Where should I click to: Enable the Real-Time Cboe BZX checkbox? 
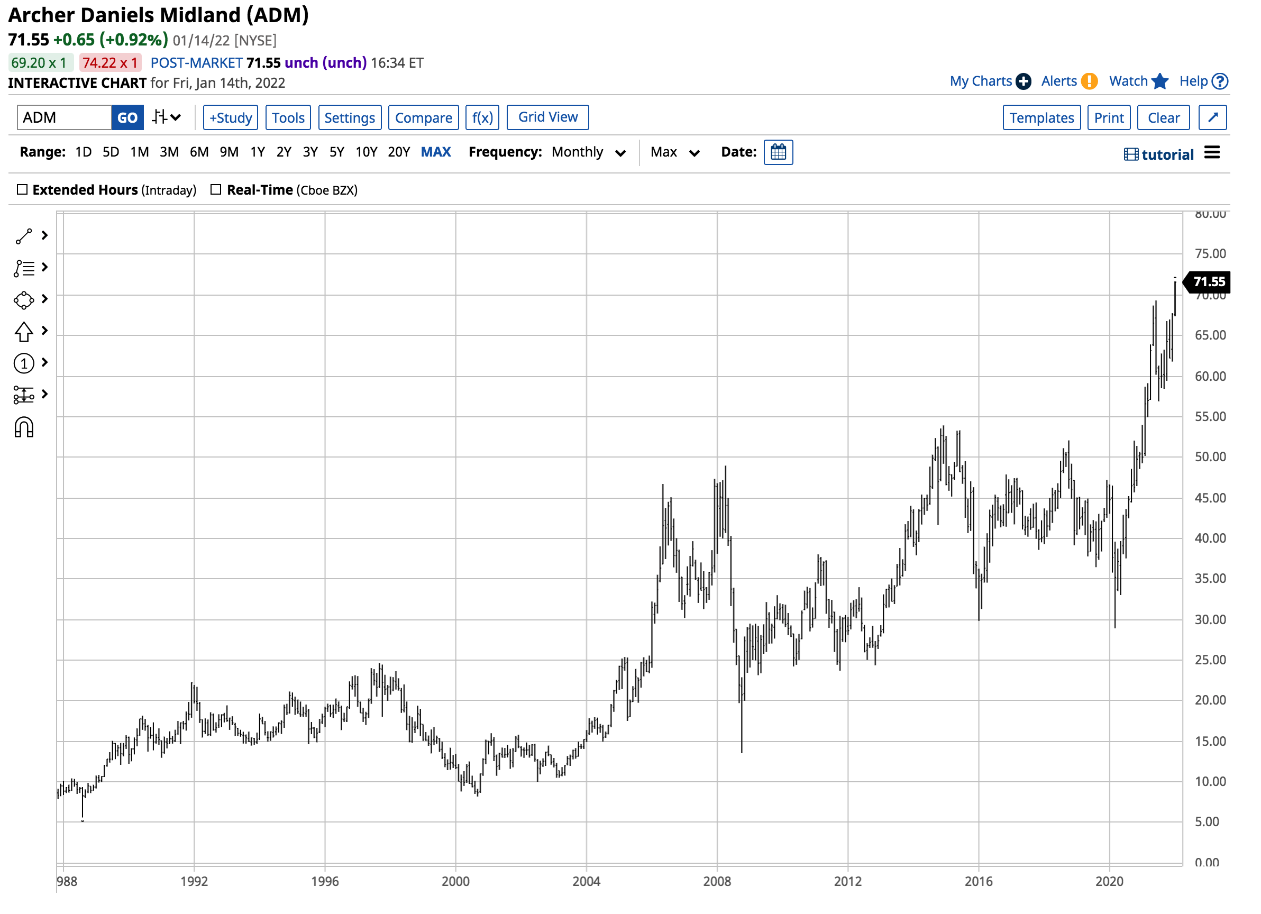tap(216, 190)
